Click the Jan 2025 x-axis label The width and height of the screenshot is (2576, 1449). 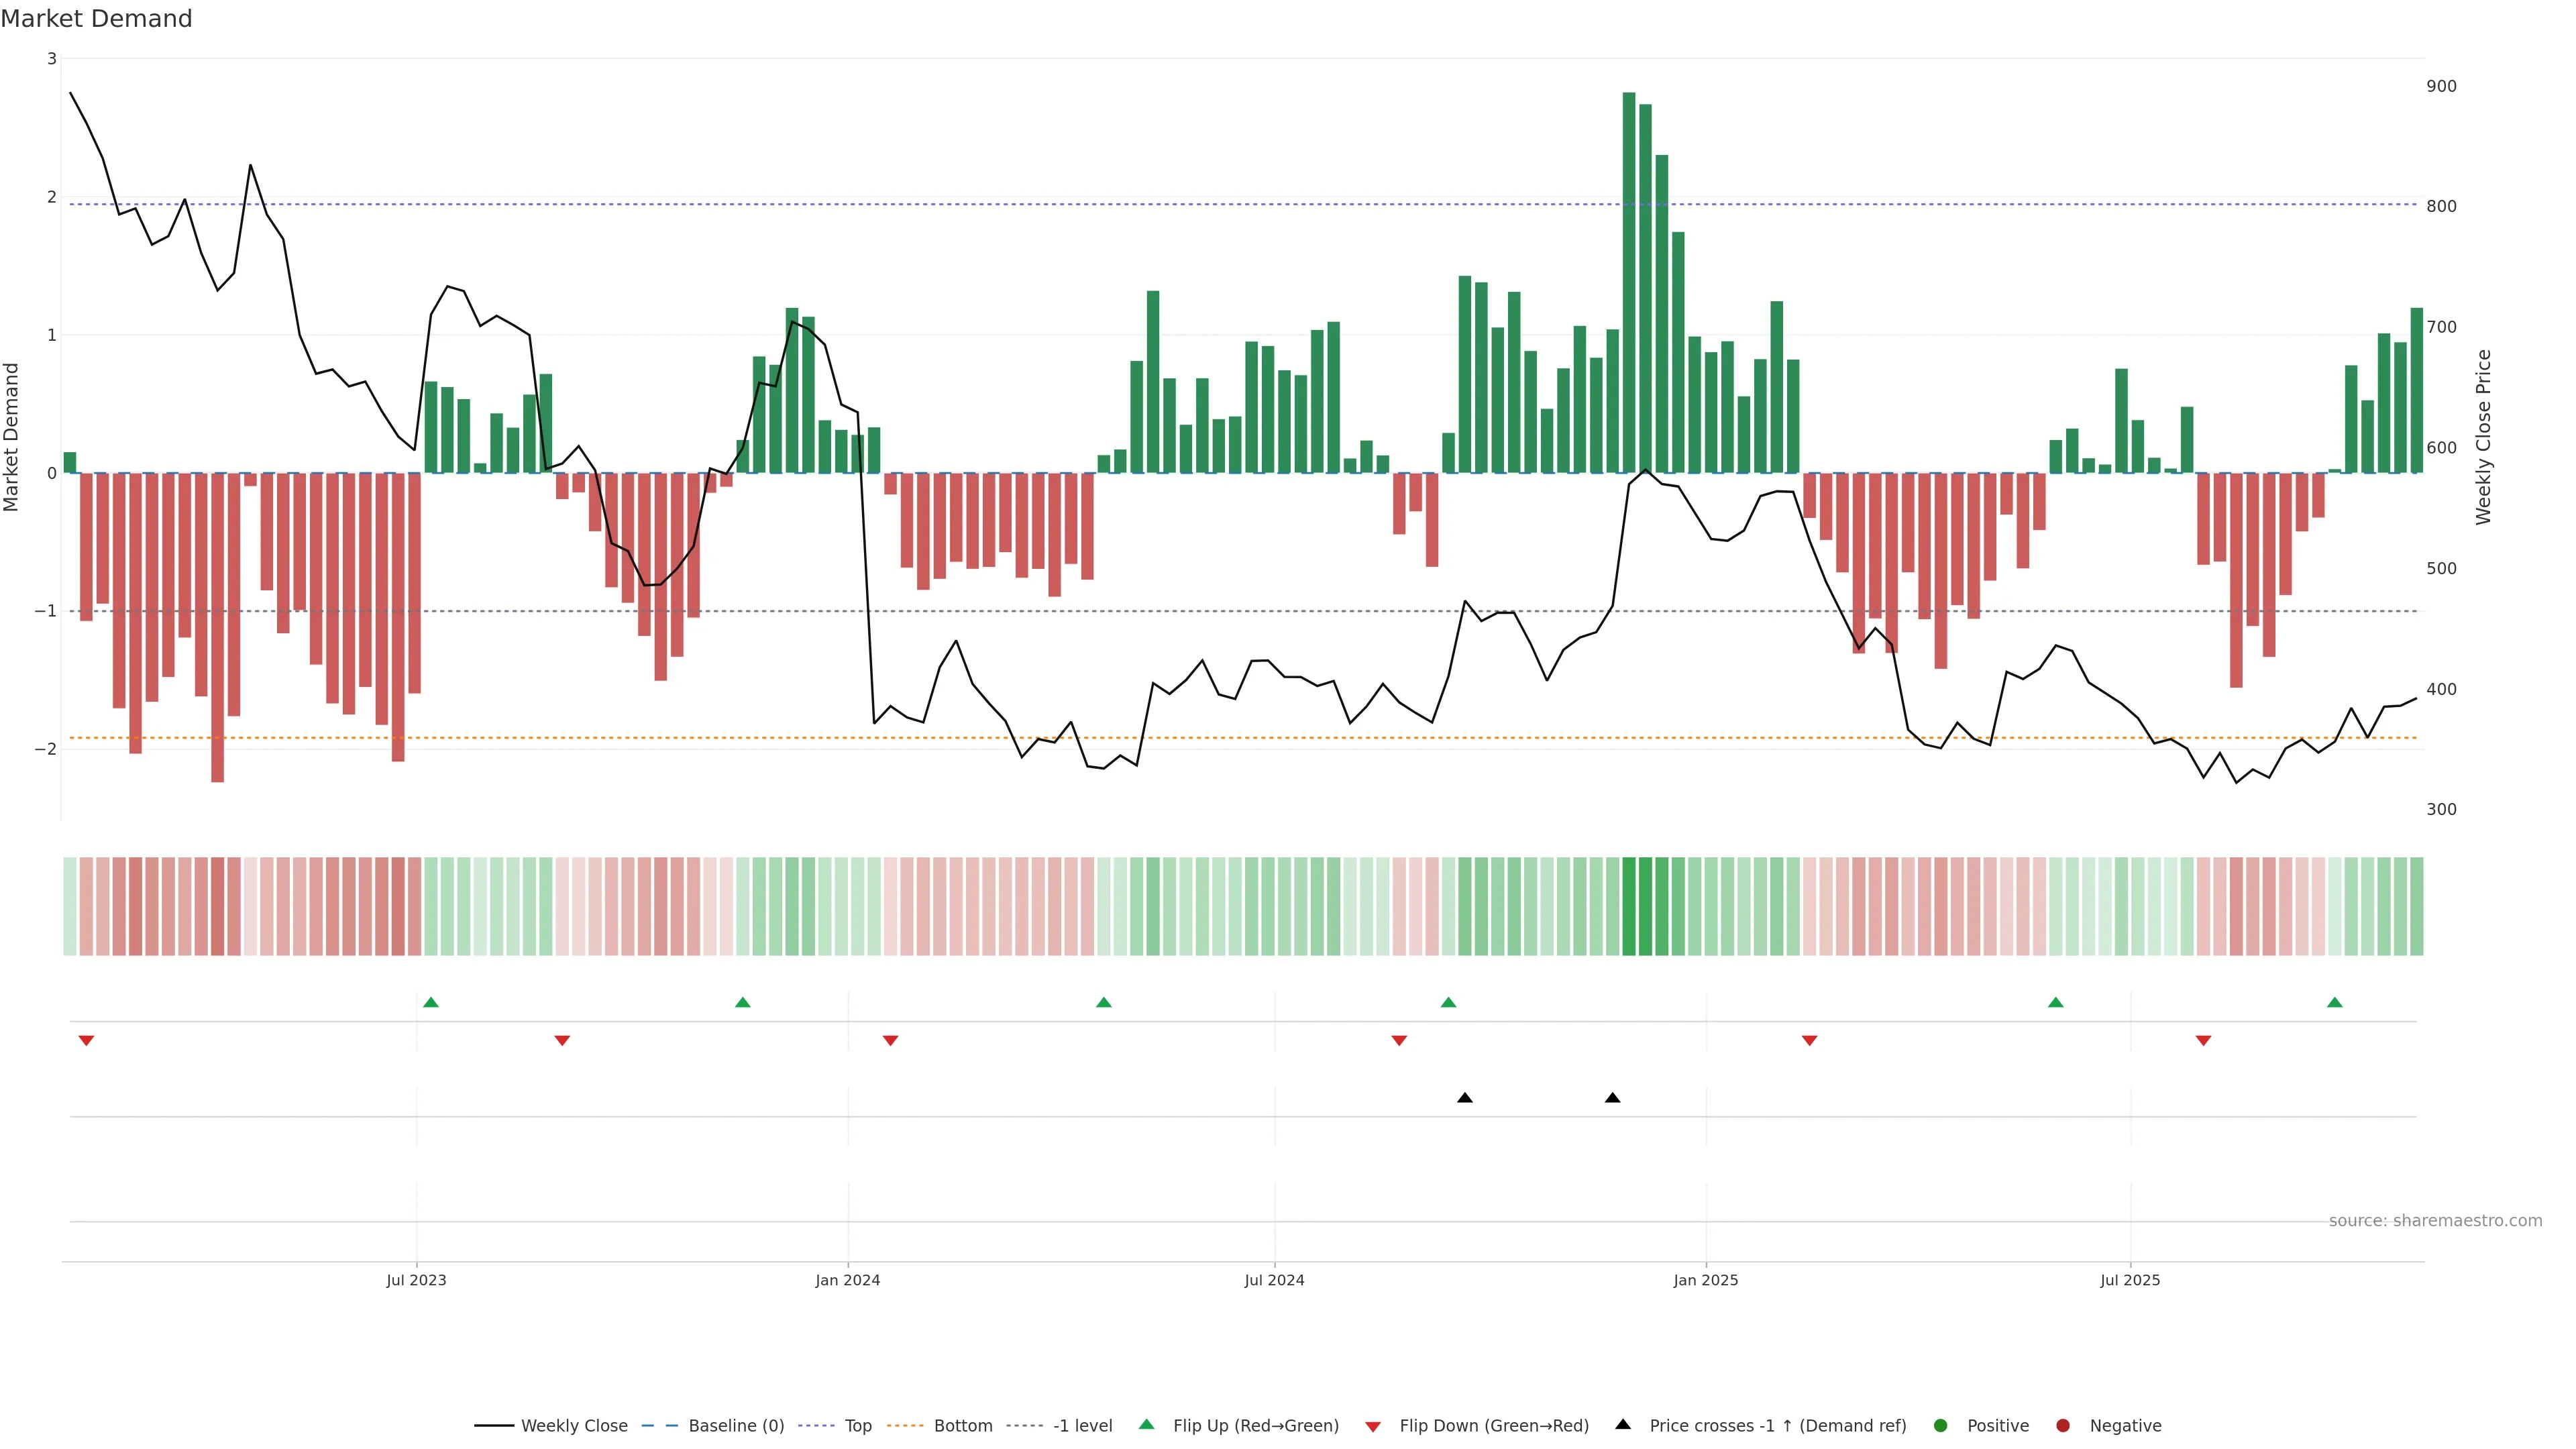pyautogui.click(x=1705, y=1280)
